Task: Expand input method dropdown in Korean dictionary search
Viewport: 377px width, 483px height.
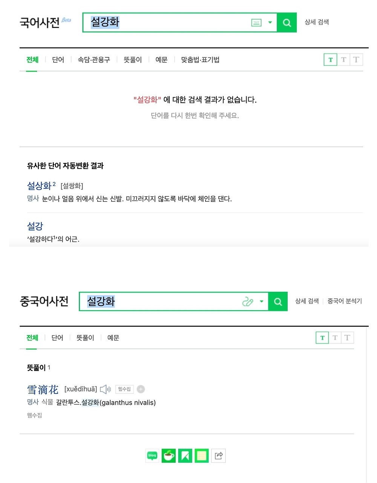Action: (x=270, y=23)
